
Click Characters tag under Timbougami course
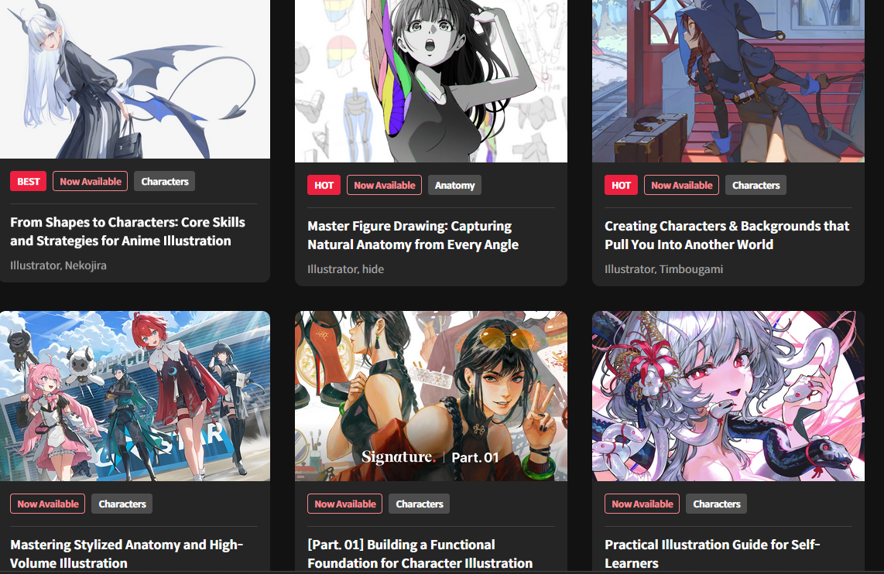[x=756, y=186]
